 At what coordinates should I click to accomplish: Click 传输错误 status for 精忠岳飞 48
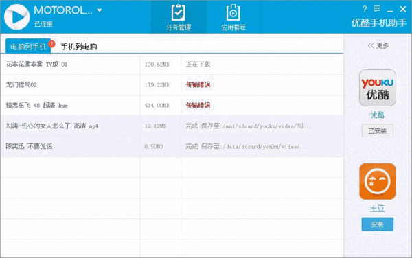[x=198, y=105]
